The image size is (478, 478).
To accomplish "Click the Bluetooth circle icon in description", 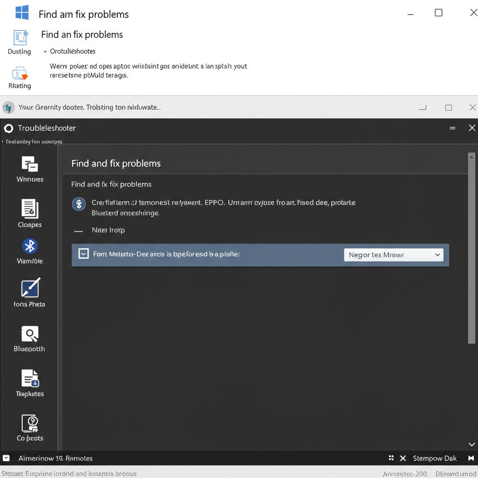I will [x=78, y=204].
